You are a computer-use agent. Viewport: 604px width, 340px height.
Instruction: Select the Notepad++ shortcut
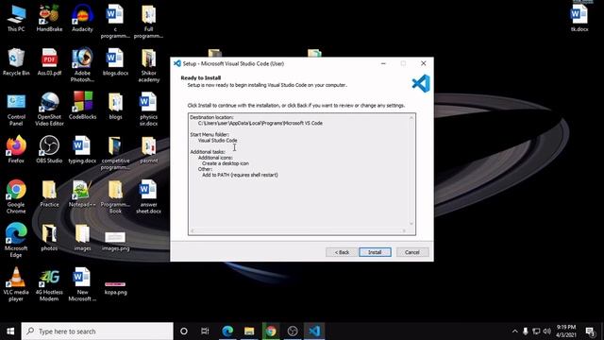tap(82, 194)
